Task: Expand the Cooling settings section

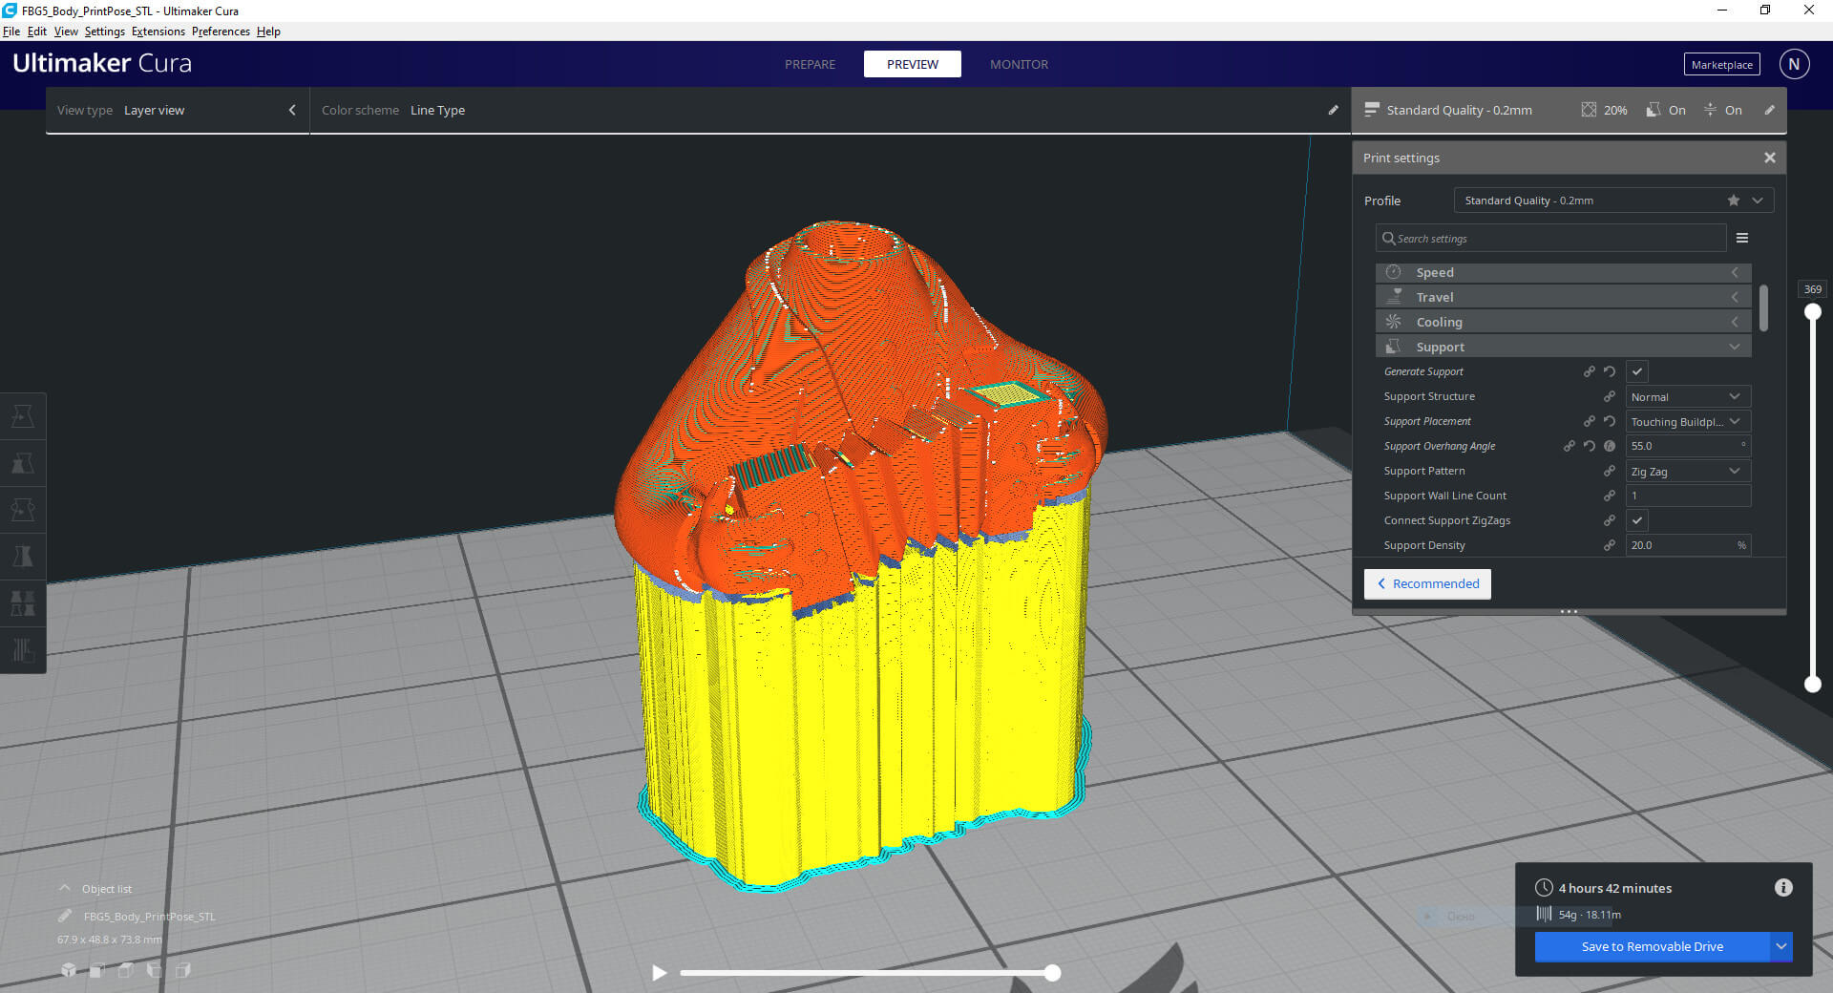Action: pos(1563,322)
